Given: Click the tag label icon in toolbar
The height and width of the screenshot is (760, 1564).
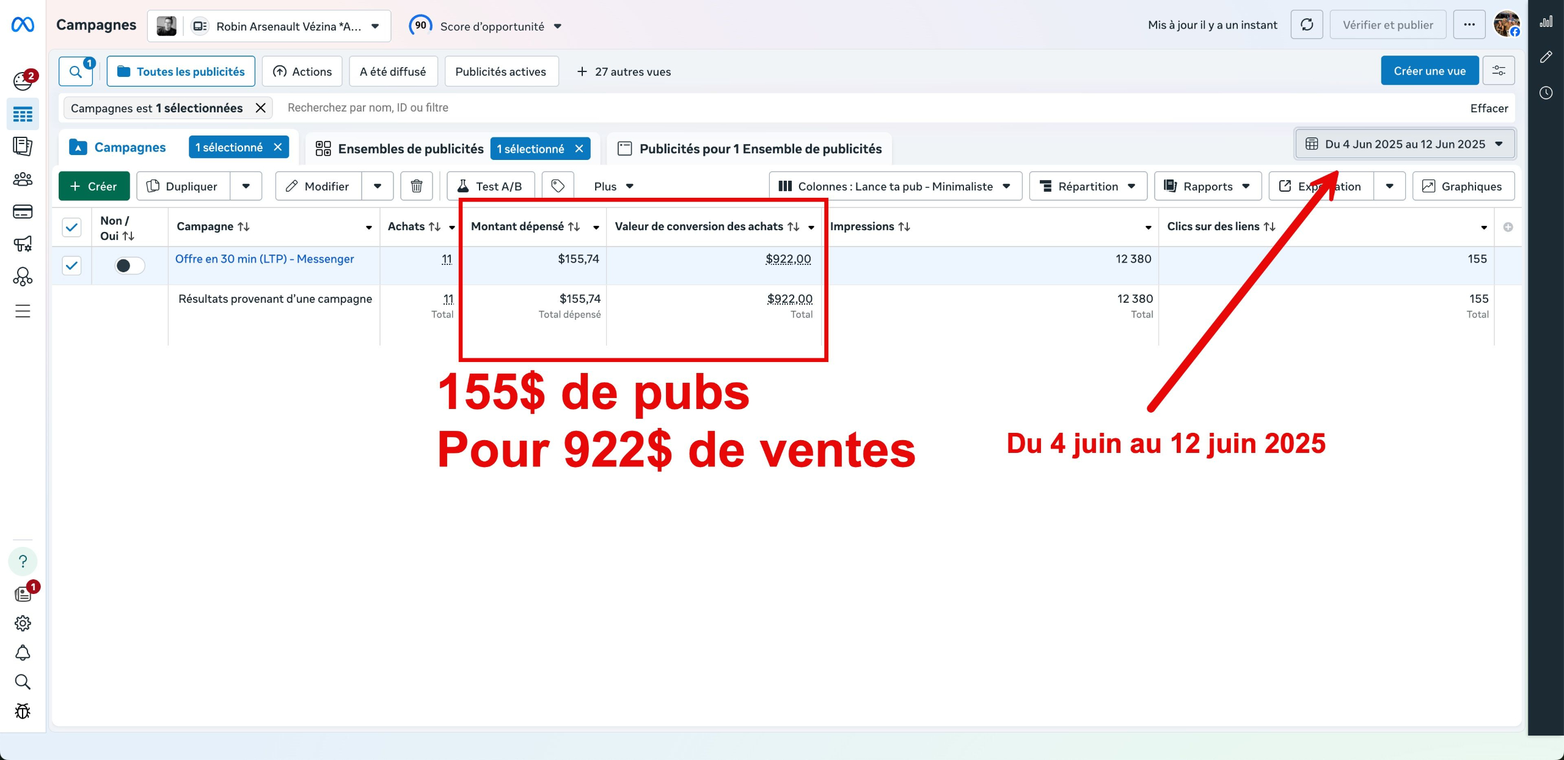Looking at the screenshot, I should pos(557,186).
